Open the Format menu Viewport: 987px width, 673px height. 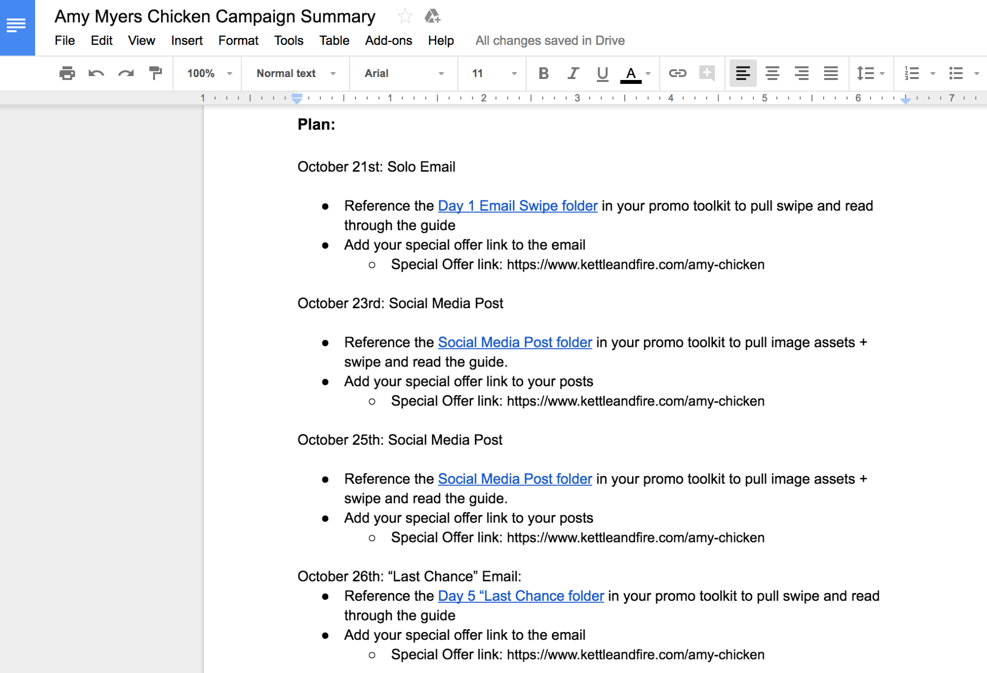(238, 40)
